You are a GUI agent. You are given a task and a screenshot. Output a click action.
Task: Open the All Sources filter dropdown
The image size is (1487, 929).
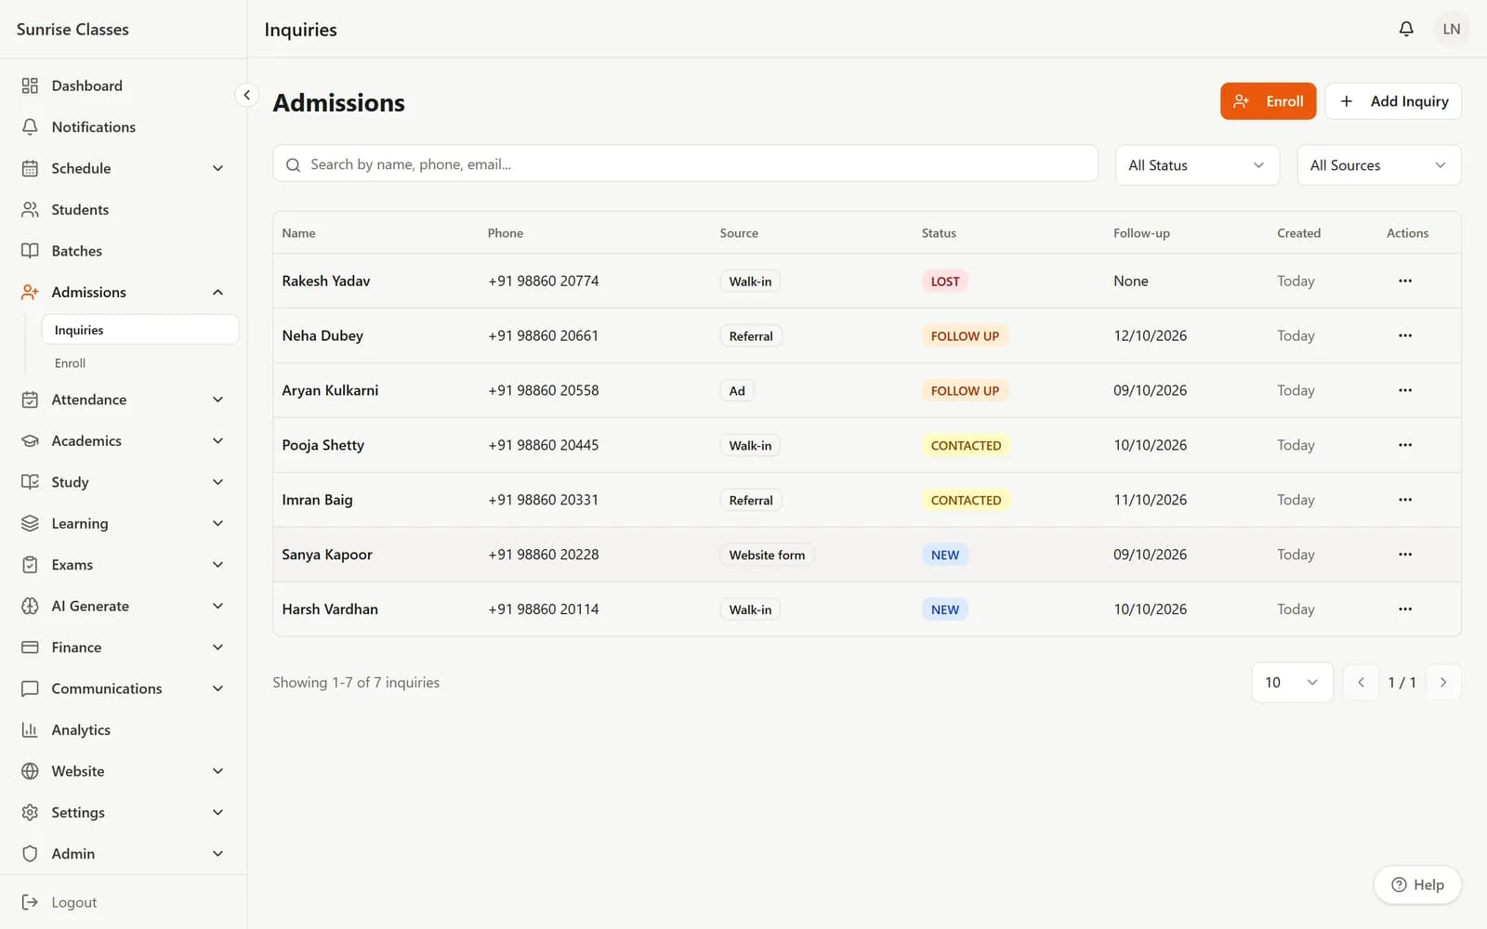[x=1379, y=165]
